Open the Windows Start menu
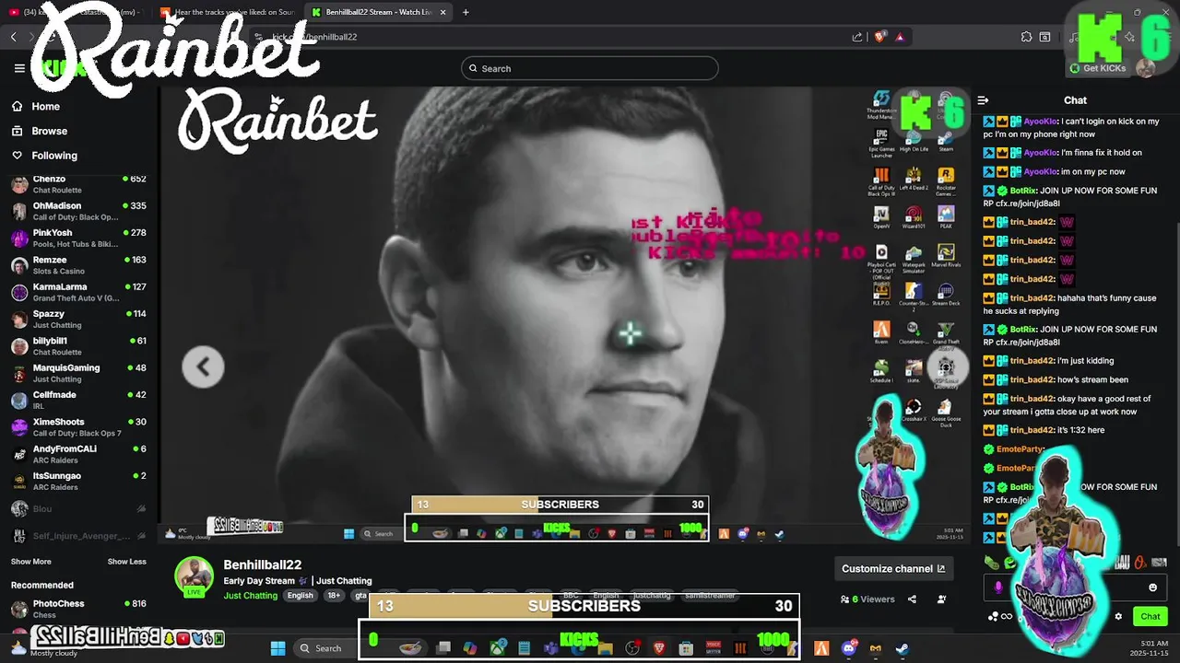Viewport: 1180px width, 663px height. (x=277, y=648)
